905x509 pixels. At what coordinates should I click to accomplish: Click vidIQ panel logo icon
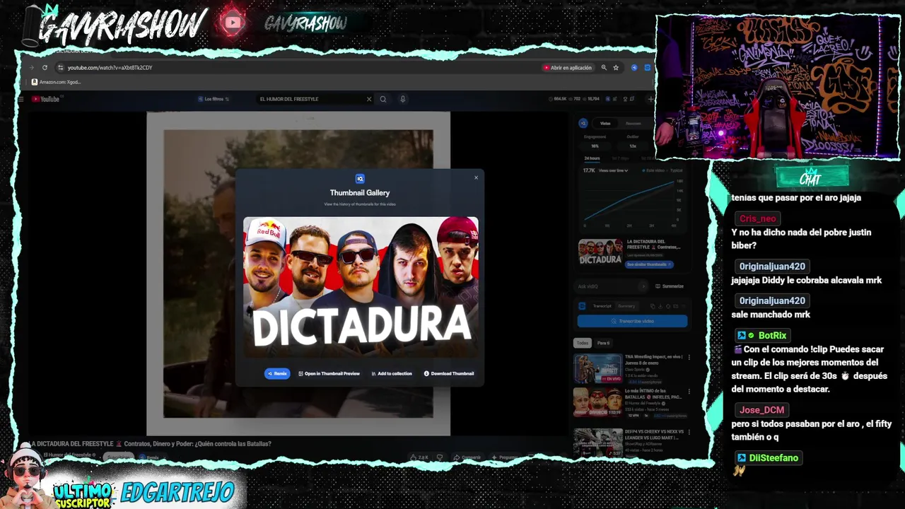pyautogui.click(x=583, y=123)
